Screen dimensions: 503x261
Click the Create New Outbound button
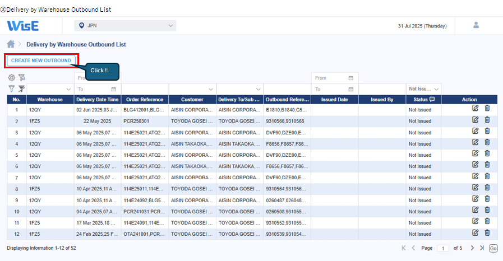(x=41, y=60)
